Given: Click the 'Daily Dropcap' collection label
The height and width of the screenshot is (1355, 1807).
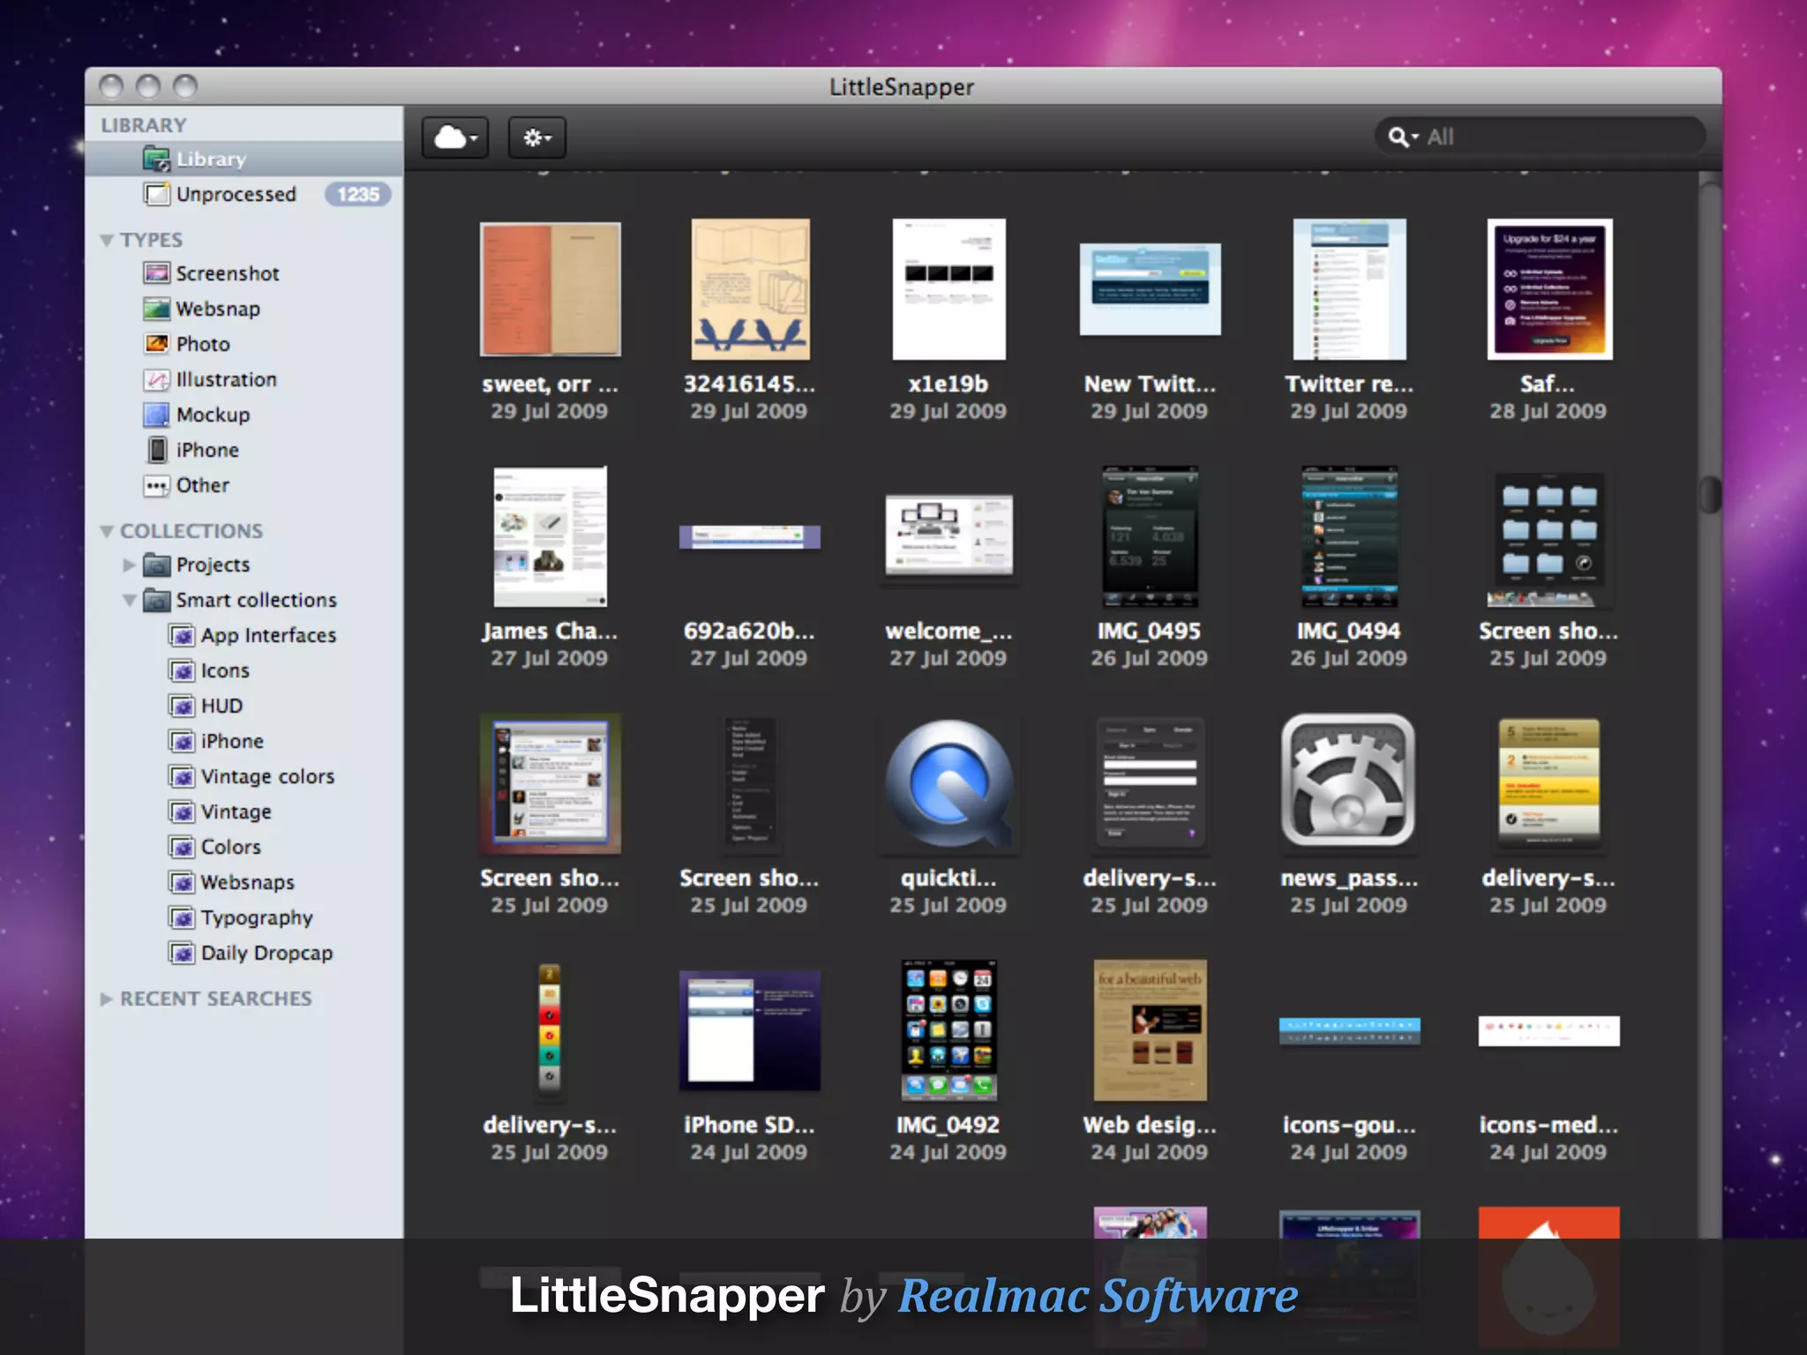Looking at the screenshot, I should click(266, 954).
